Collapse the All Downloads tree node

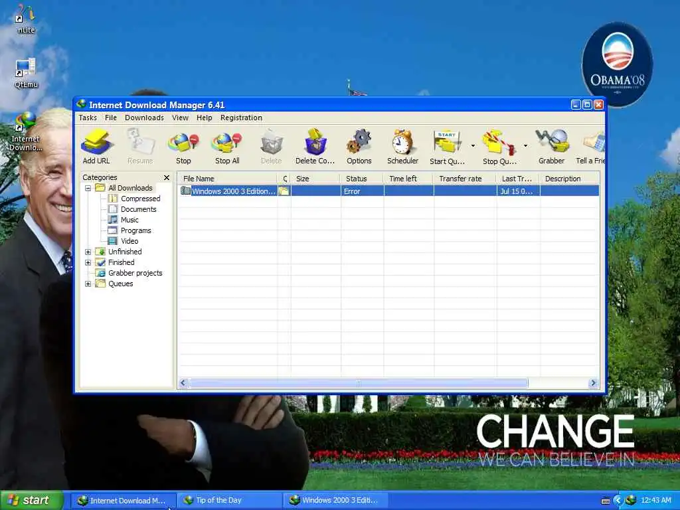click(88, 188)
